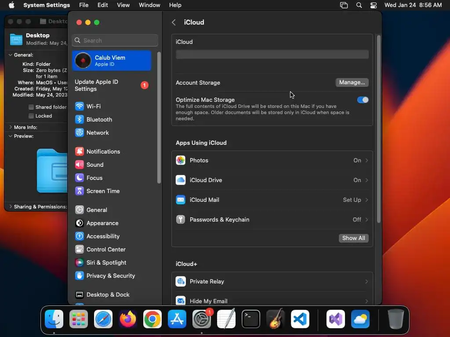This screenshot has height=337, width=450.
Task: Open the File menu
Action: click(84, 5)
